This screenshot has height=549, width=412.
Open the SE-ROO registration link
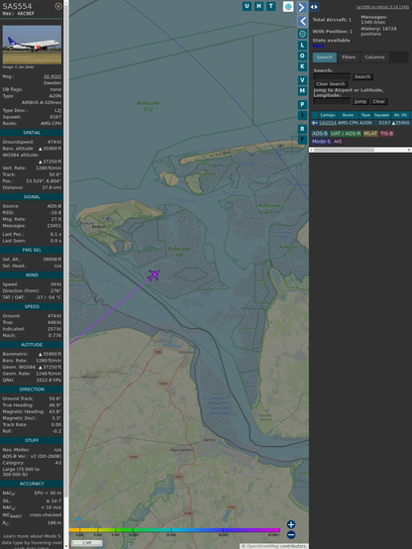coord(52,76)
